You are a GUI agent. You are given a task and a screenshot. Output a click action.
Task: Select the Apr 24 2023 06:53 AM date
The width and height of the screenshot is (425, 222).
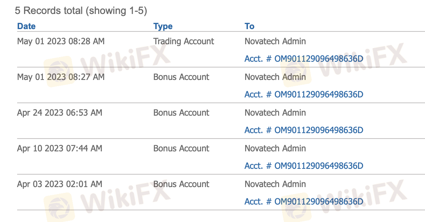(x=60, y=113)
